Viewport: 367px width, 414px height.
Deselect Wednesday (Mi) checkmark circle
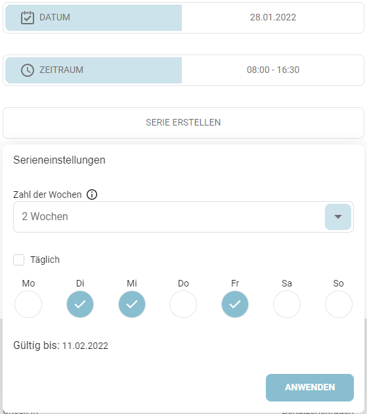point(132,304)
